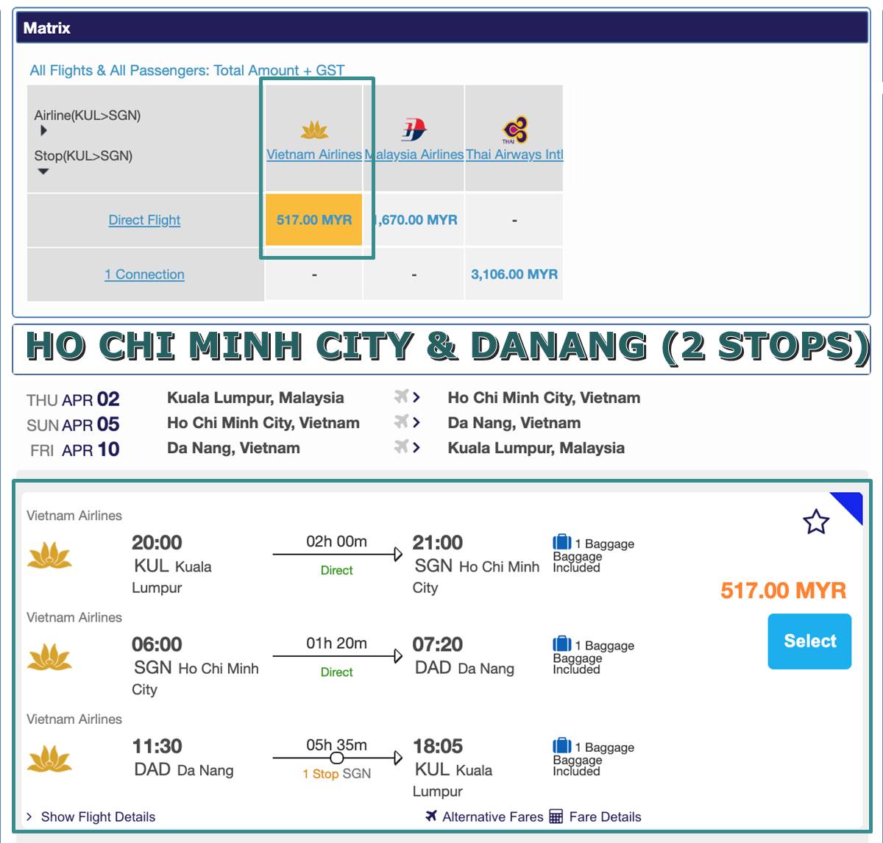Click plane arrow icon on the APR 02 route
Image resolution: width=883 pixels, height=843 pixels.
(407, 397)
